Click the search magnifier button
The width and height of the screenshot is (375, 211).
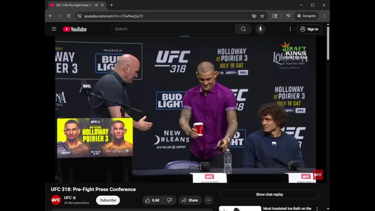tap(243, 29)
